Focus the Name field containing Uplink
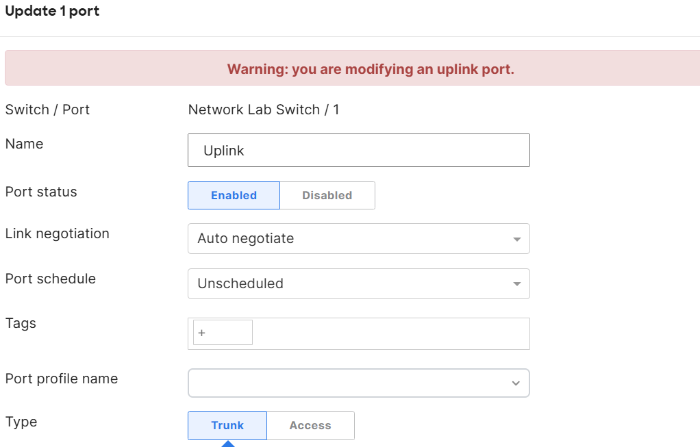700x447 pixels. (358, 151)
